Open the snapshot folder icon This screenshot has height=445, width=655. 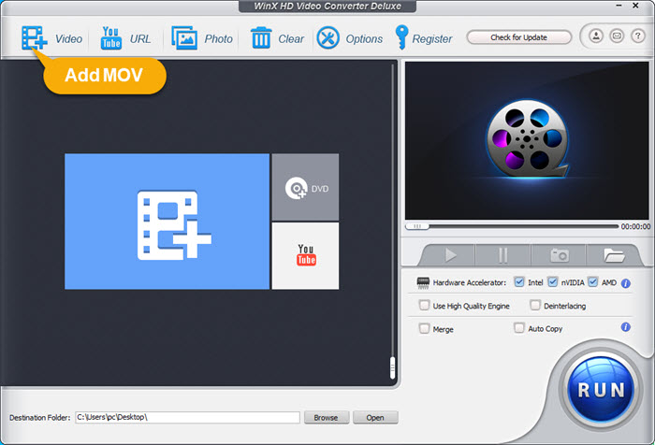[614, 254]
